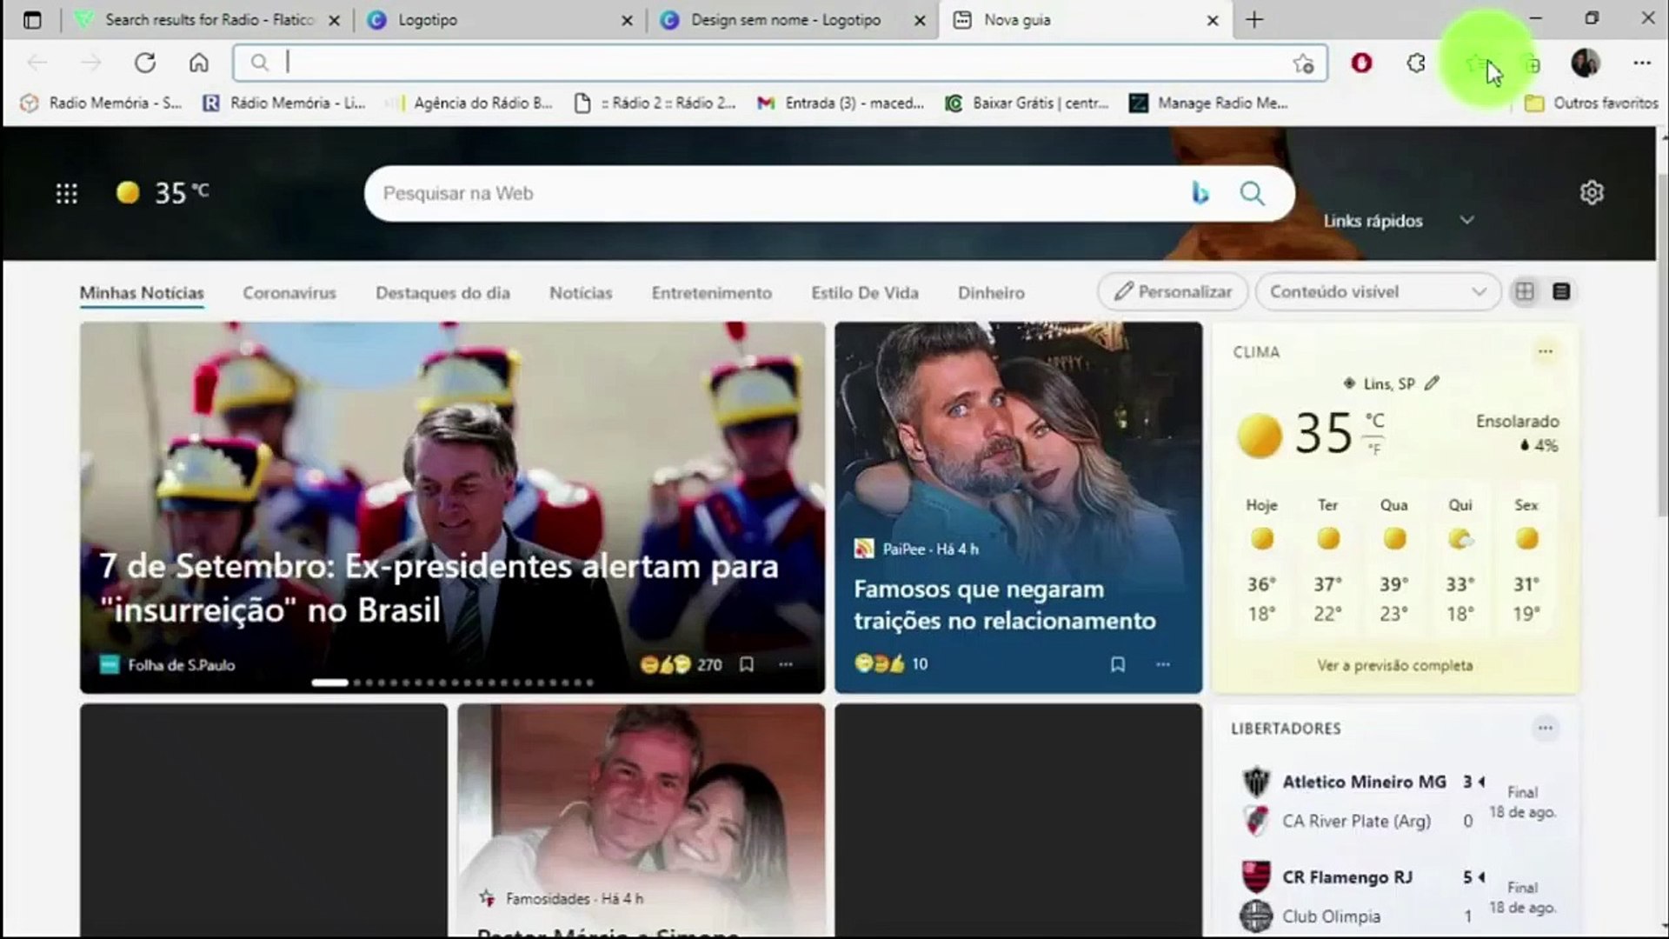Image resolution: width=1669 pixels, height=939 pixels.
Task: Open the app launcher grid icon
Action: pyautogui.click(x=66, y=193)
